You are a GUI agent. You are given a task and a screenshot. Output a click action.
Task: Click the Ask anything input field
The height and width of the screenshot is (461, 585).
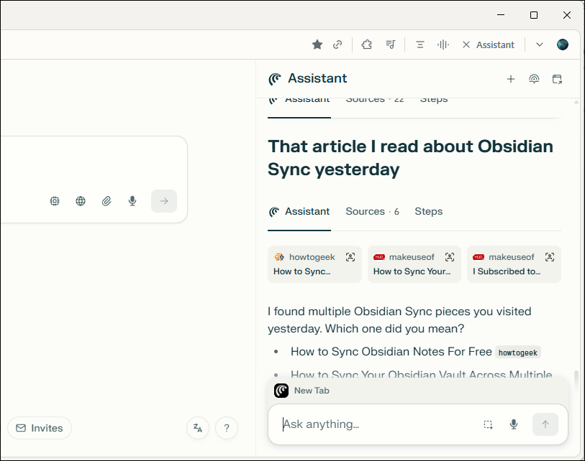[360, 424]
